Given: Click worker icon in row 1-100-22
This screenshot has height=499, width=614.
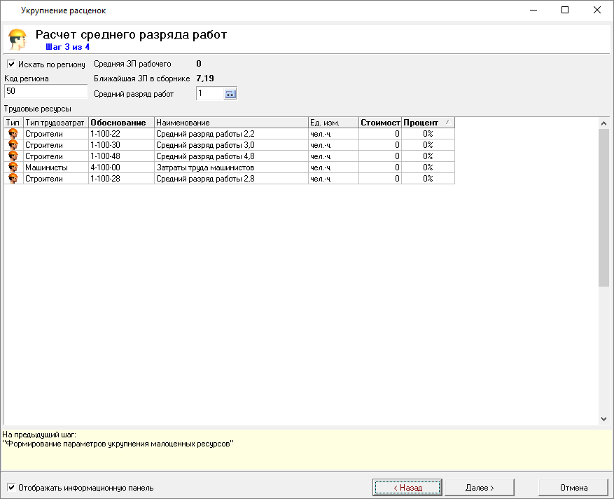Looking at the screenshot, I should [13, 134].
